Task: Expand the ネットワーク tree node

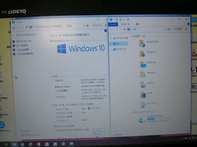Action: click(x=111, y=50)
